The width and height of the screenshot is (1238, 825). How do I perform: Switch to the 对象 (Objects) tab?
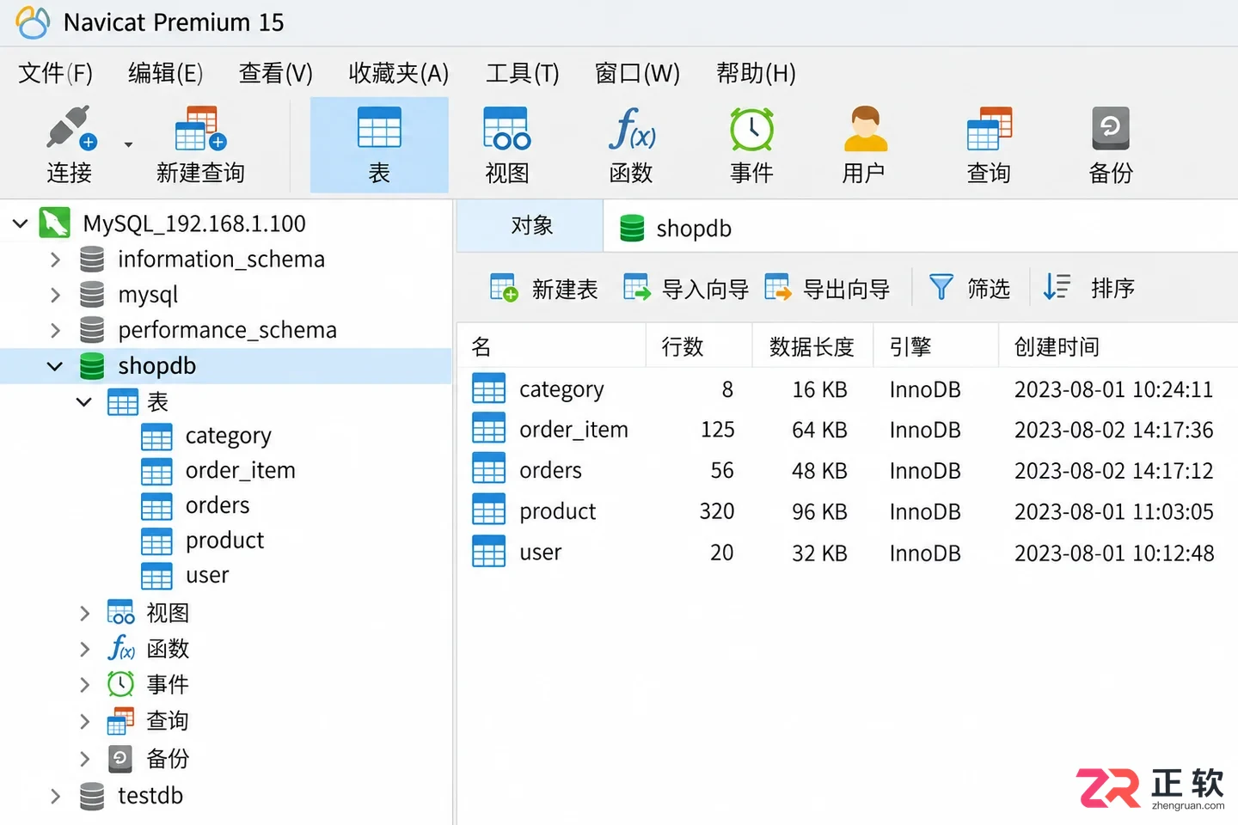pos(530,226)
